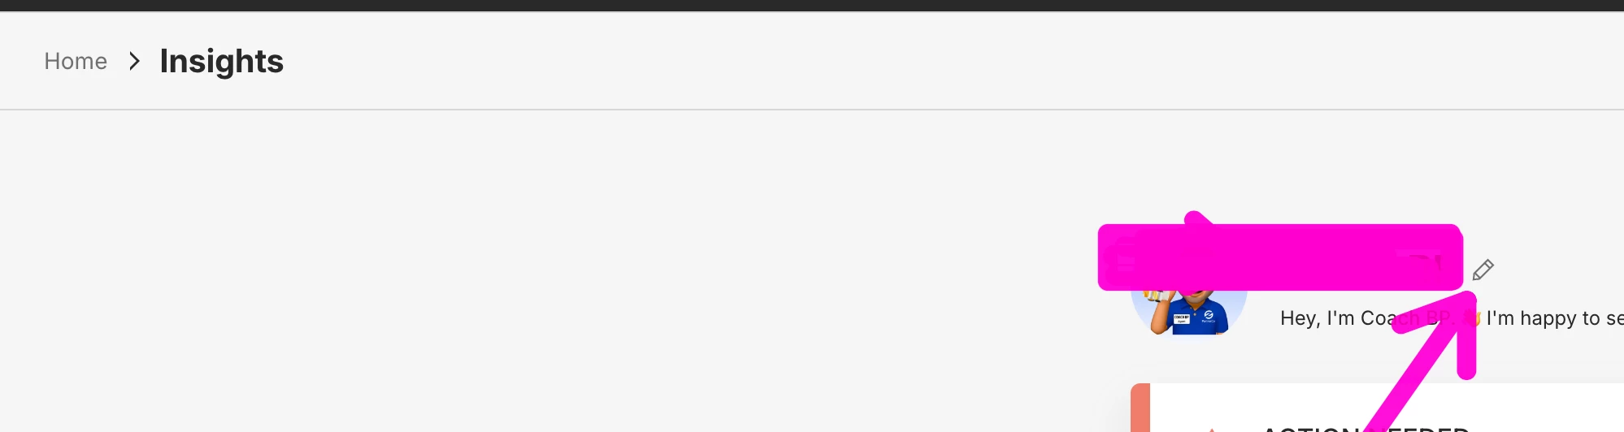Click the pencil edit icon
This screenshot has width=1624, height=432.
1483,270
